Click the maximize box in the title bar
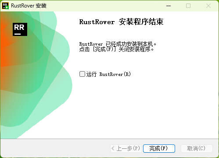Image resolution: width=219 pixels, height=158 pixels. click(x=188, y=6)
